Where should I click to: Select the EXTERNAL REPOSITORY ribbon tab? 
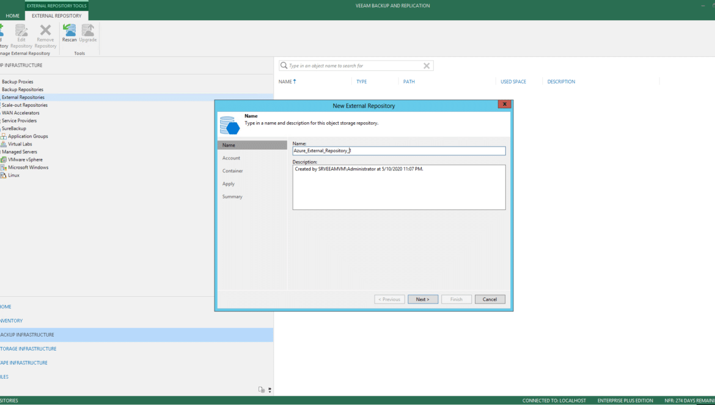[x=57, y=15]
